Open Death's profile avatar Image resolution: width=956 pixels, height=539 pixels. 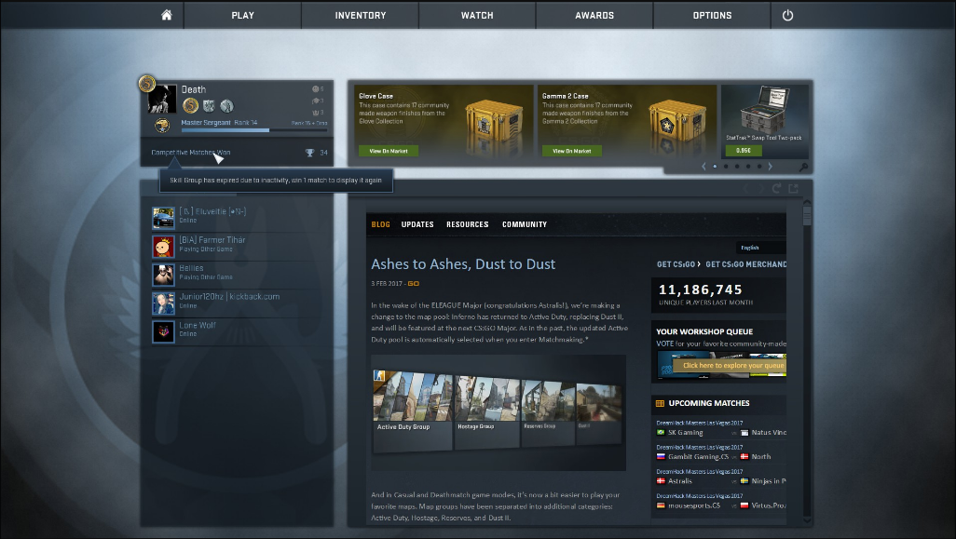[162, 100]
